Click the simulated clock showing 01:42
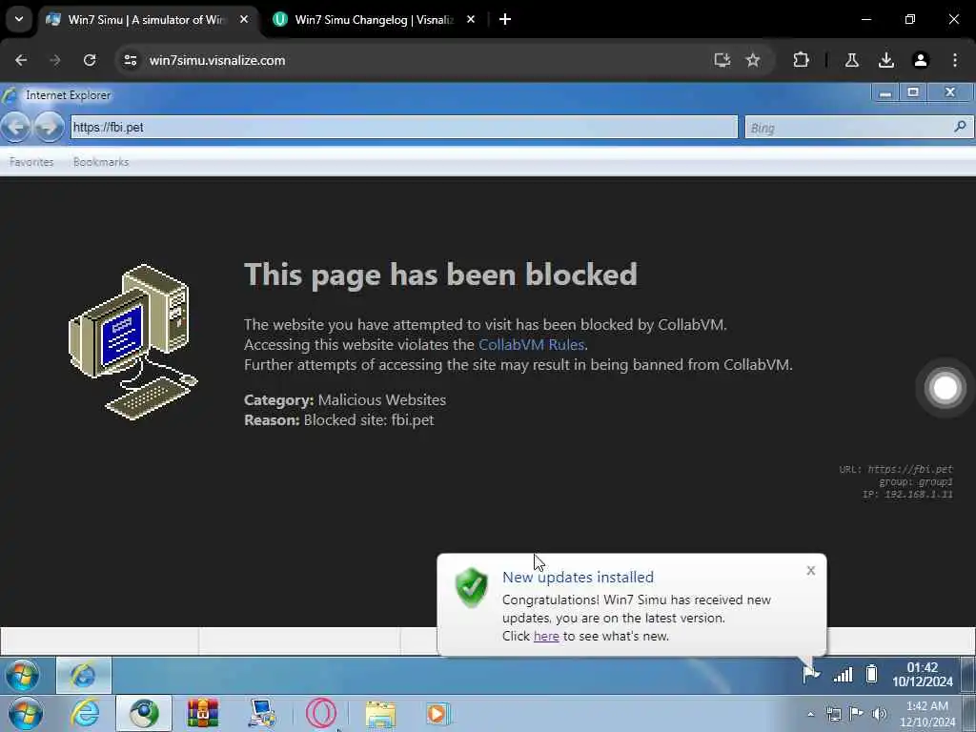This screenshot has height=732, width=976. [922, 675]
